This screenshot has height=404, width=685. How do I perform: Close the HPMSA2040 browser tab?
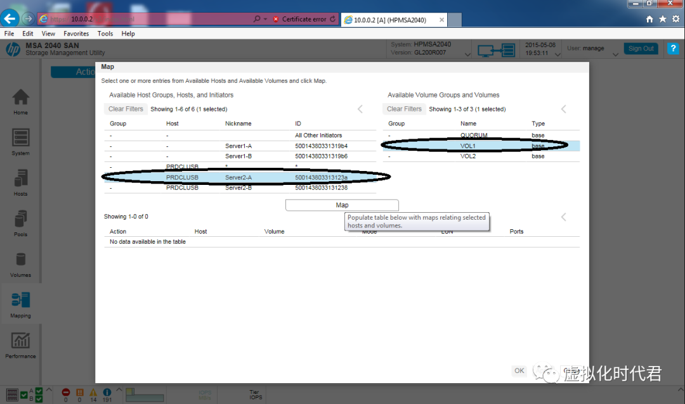tap(441, 20)
